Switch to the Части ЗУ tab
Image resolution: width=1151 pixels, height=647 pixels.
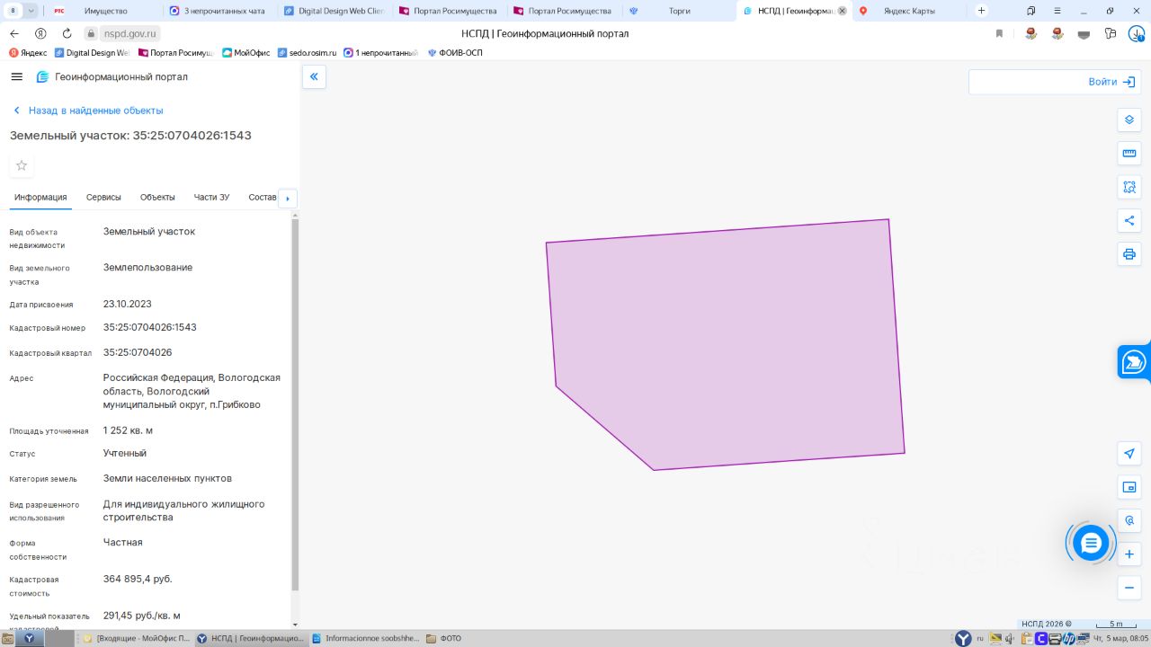[x=211, y=198]
